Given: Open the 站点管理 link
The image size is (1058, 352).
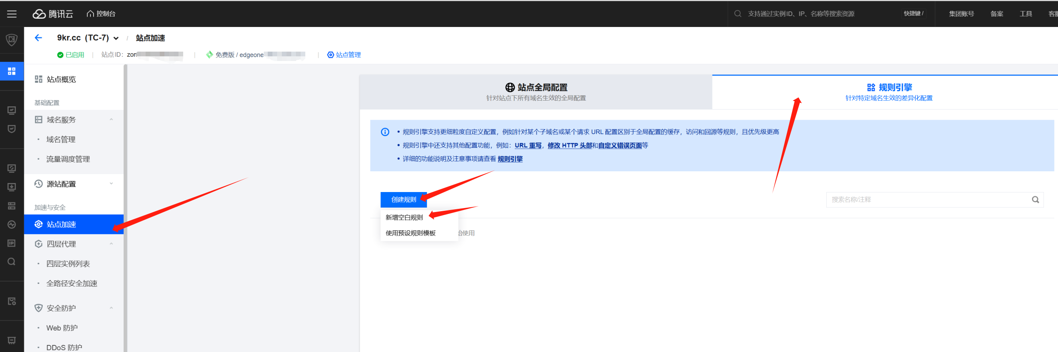Looking at the screenshot, I should point(344,55).
